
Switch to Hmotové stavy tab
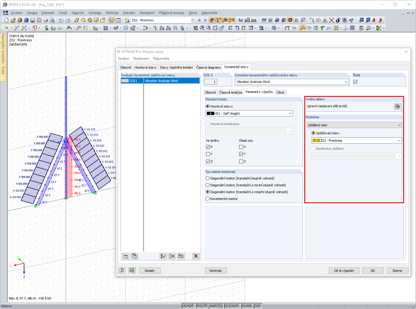tap(145, 67)
